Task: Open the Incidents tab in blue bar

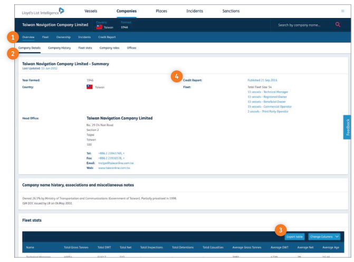Action: [x=84, y=37]
